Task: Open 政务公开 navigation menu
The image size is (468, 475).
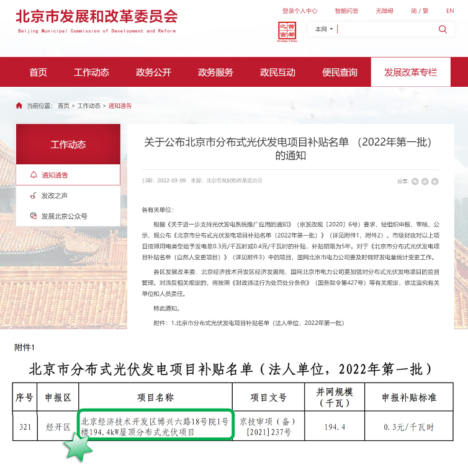Action: [x=153, y=72]
